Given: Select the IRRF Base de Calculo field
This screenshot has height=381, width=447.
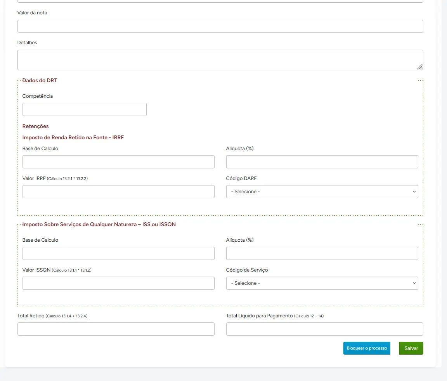Looking at the screenshot, I should pos(118,162).
